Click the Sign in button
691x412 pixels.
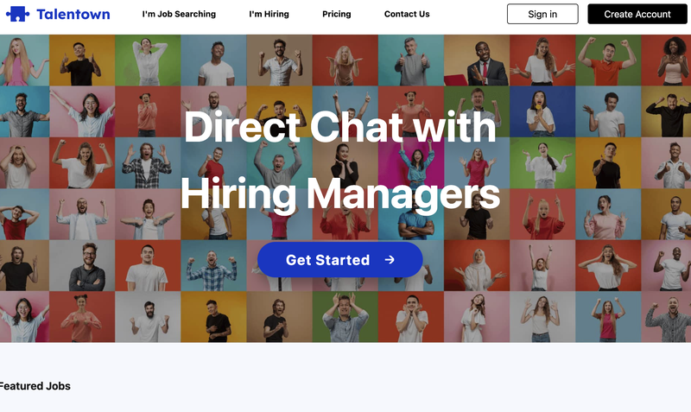click(542, 14)
